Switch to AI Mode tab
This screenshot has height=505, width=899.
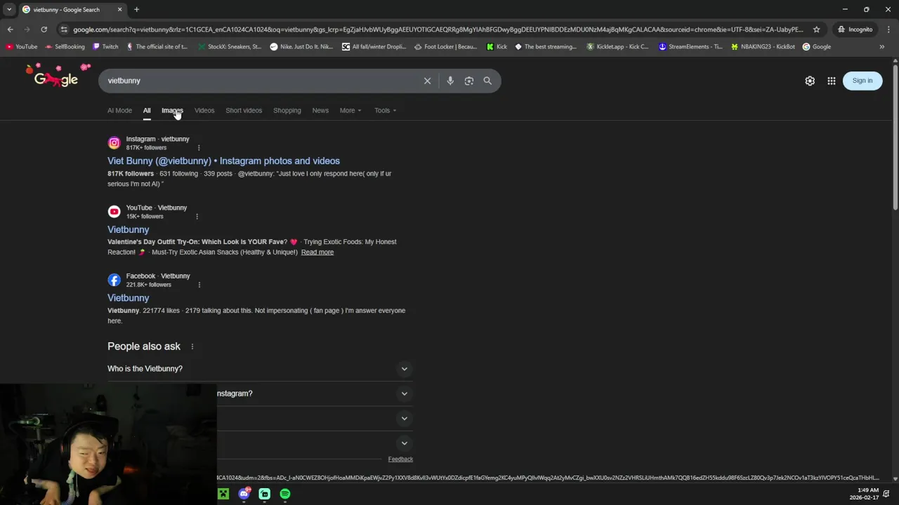(x=119, y=110)
